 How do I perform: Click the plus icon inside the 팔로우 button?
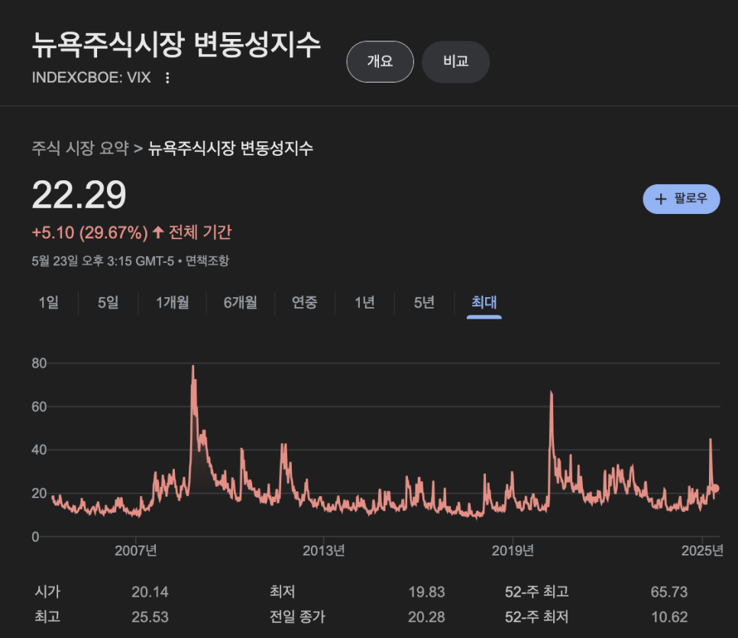tap(660, 199)
